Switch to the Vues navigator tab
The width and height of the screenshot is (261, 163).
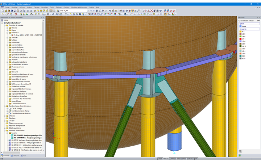click(x=24, y=156)
